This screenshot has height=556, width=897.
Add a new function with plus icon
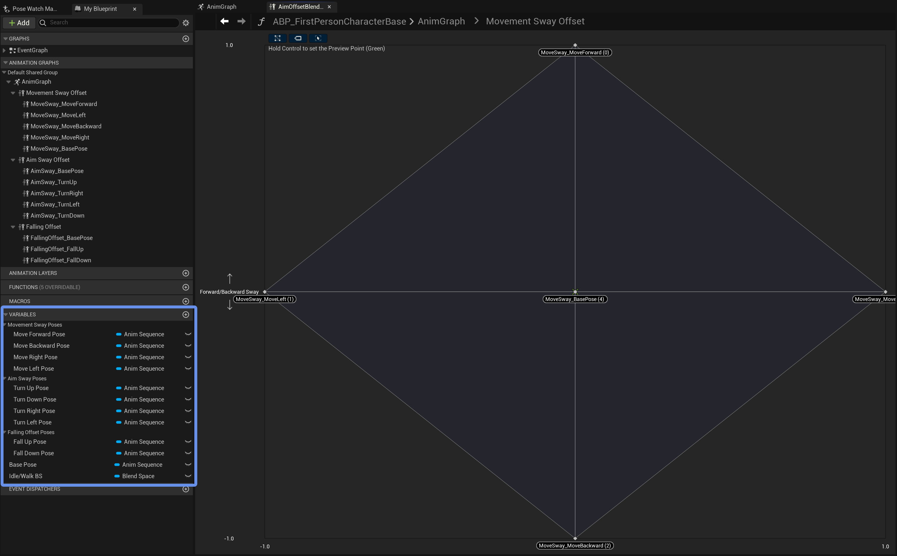(x=186, y=287)
